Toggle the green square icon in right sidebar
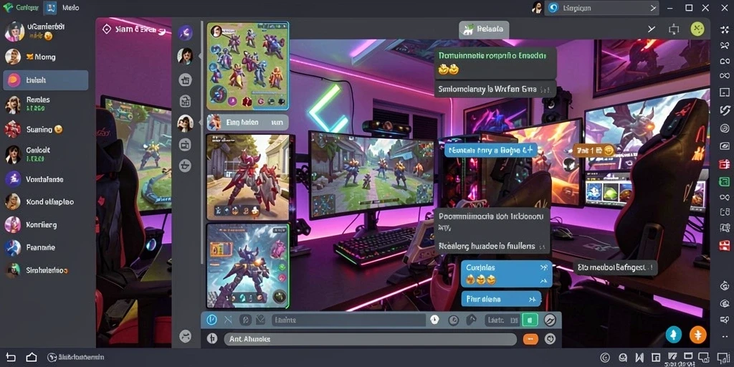Viewport: 734px width, 367px height. 725,181
